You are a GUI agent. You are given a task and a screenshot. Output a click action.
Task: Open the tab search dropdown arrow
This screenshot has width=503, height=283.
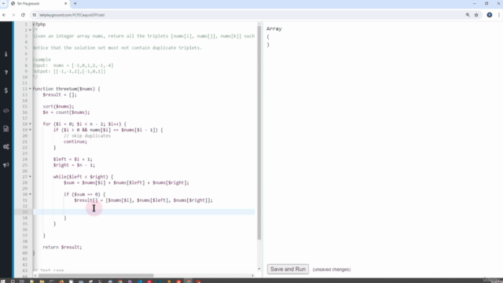pyautogui.click(x=3, y=3)
